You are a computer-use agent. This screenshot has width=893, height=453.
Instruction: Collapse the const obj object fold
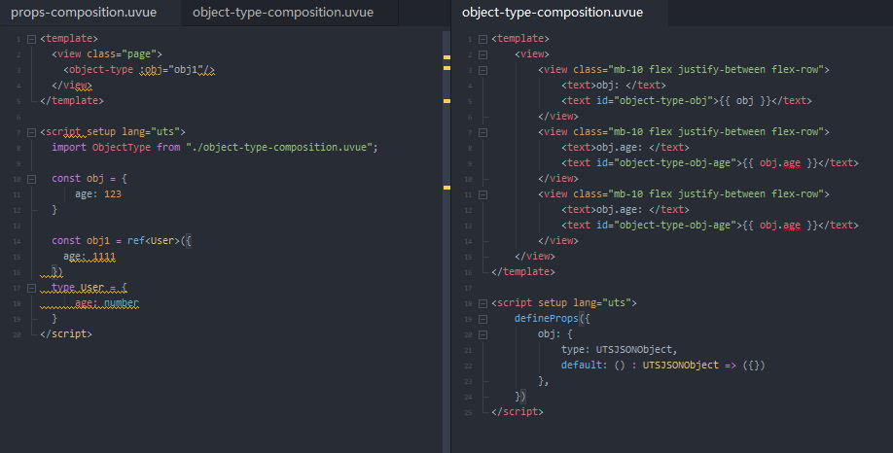(32, 179)
